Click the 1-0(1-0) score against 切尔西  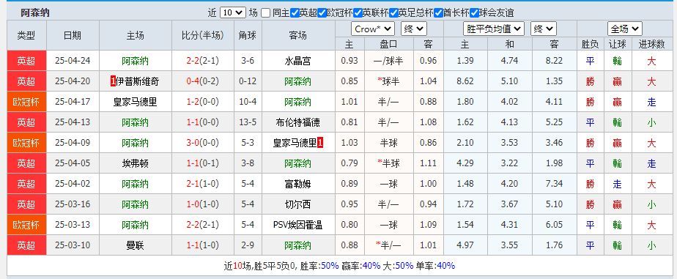tap(202, 204)
